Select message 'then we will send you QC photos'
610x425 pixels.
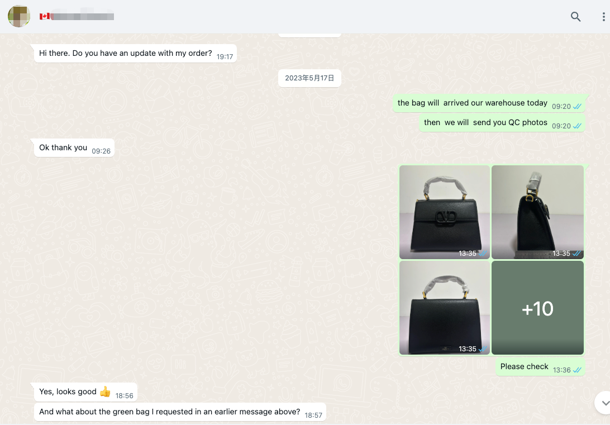(502, 123)
